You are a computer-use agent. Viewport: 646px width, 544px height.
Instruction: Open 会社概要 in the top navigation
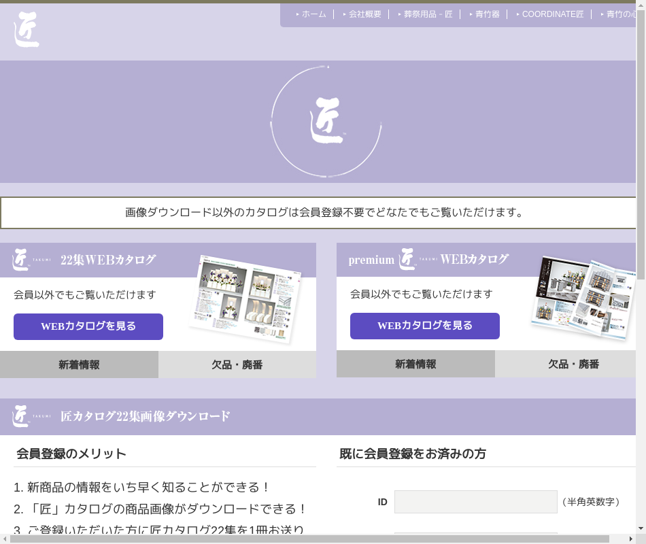[364, 14]
